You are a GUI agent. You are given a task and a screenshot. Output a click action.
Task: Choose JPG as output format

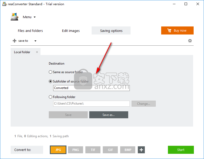(58, 150)
